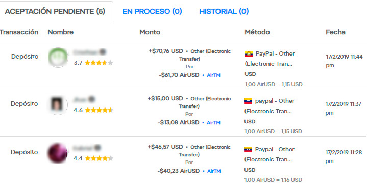Image resolution: width=367 pixels, height=189 pixels.
Task: Open the Historial (0) tab
Action: pyautogui.click(x=224, y=11)
